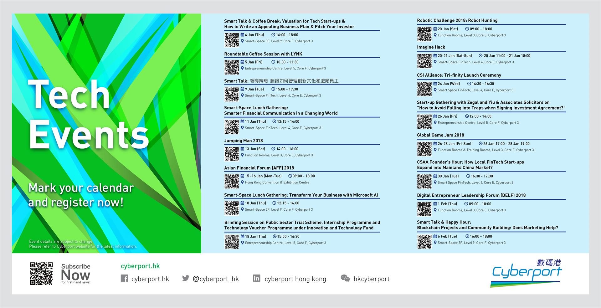The width and height of the screenshot is (601, 308).
Task: Click QR code for Microsoft AI Lunch Gathering
Action: 232,208
